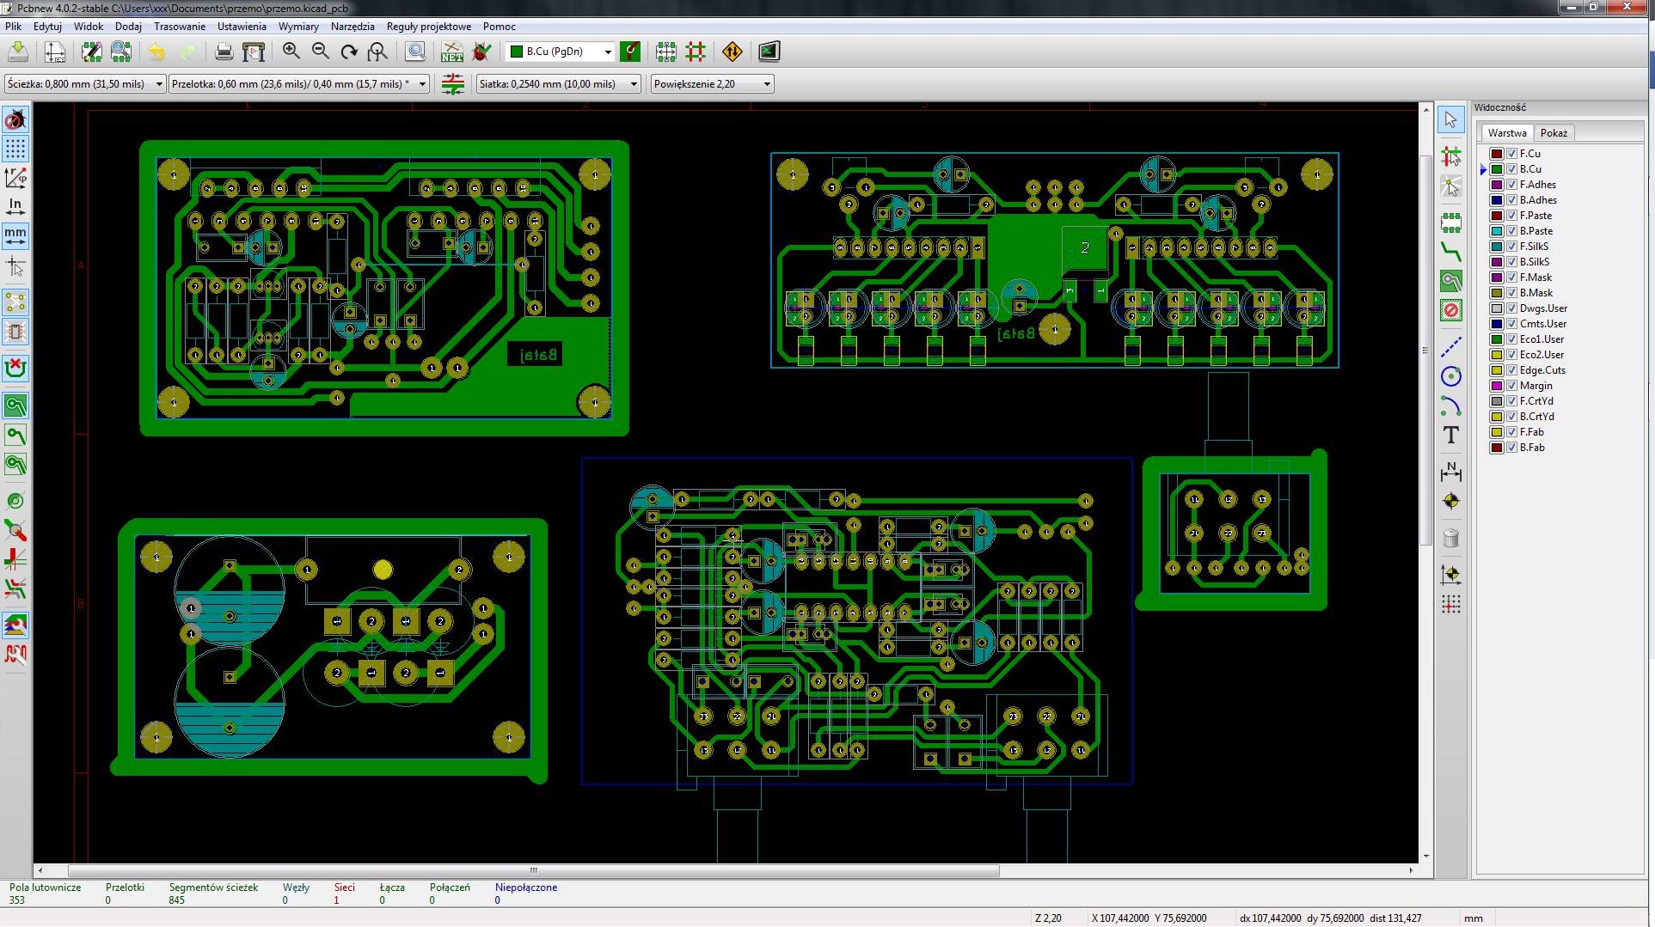Switch units to inches
The height and width of the screenshot is (927, 1655).
pos(15,206)
